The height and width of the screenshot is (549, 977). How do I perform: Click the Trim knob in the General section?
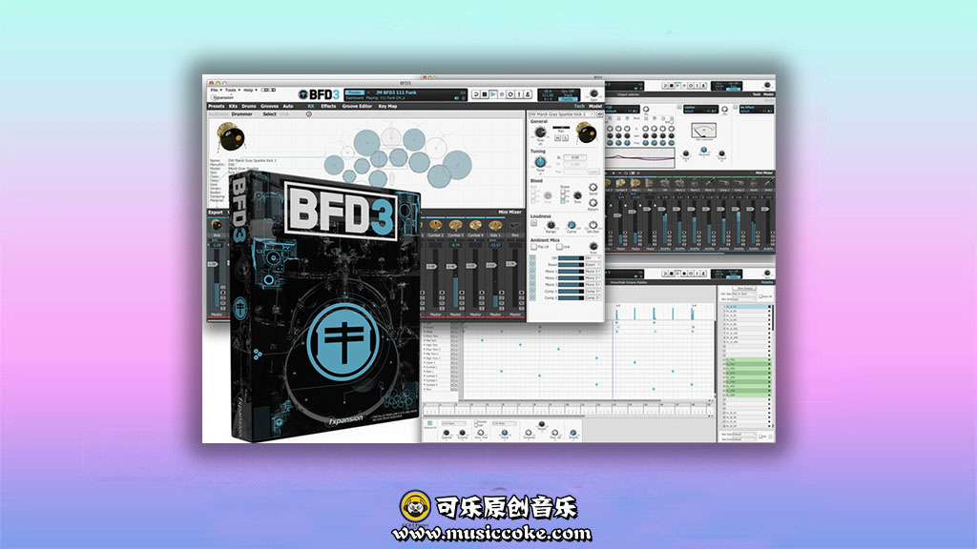pyautogui.click(x=540, y=132)
